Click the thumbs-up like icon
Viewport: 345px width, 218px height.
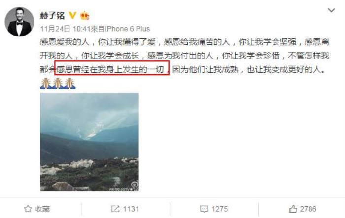[293, 209]
